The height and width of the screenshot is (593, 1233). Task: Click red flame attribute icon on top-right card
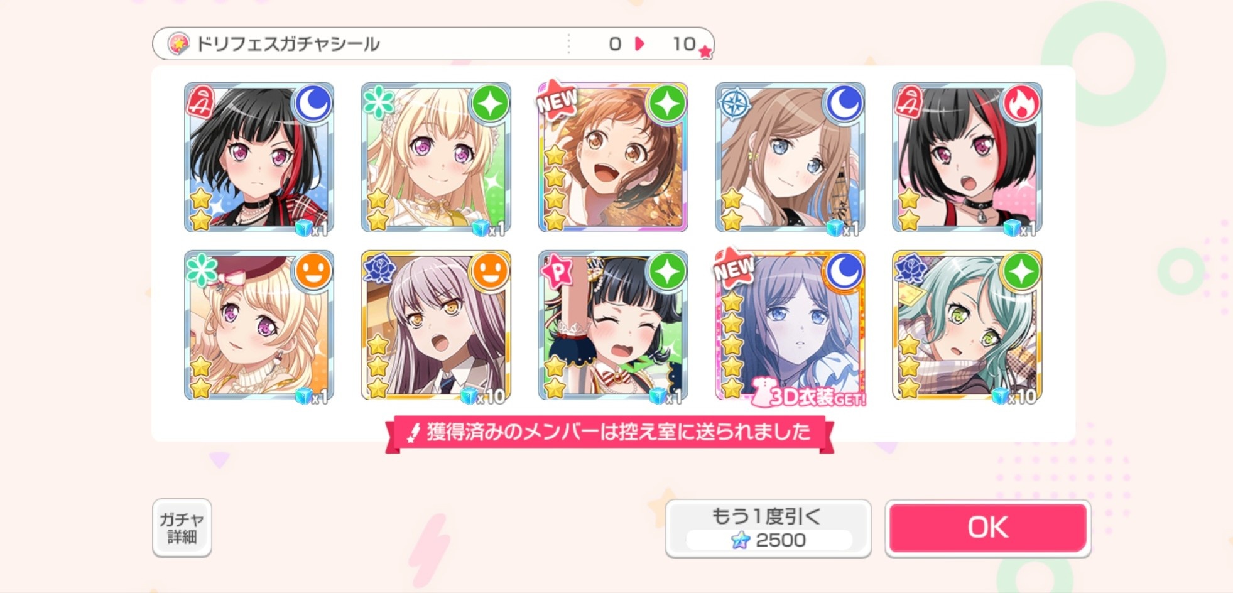point(1021,104)
